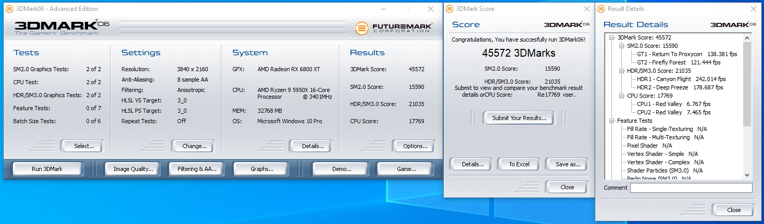The height and width of the screenshot is (224, 764).
Task: Select HDR1 - Canyon Flight row
Action: (681, 79)
